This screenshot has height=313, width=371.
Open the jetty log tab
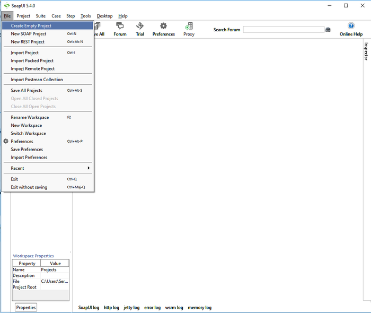131,307
